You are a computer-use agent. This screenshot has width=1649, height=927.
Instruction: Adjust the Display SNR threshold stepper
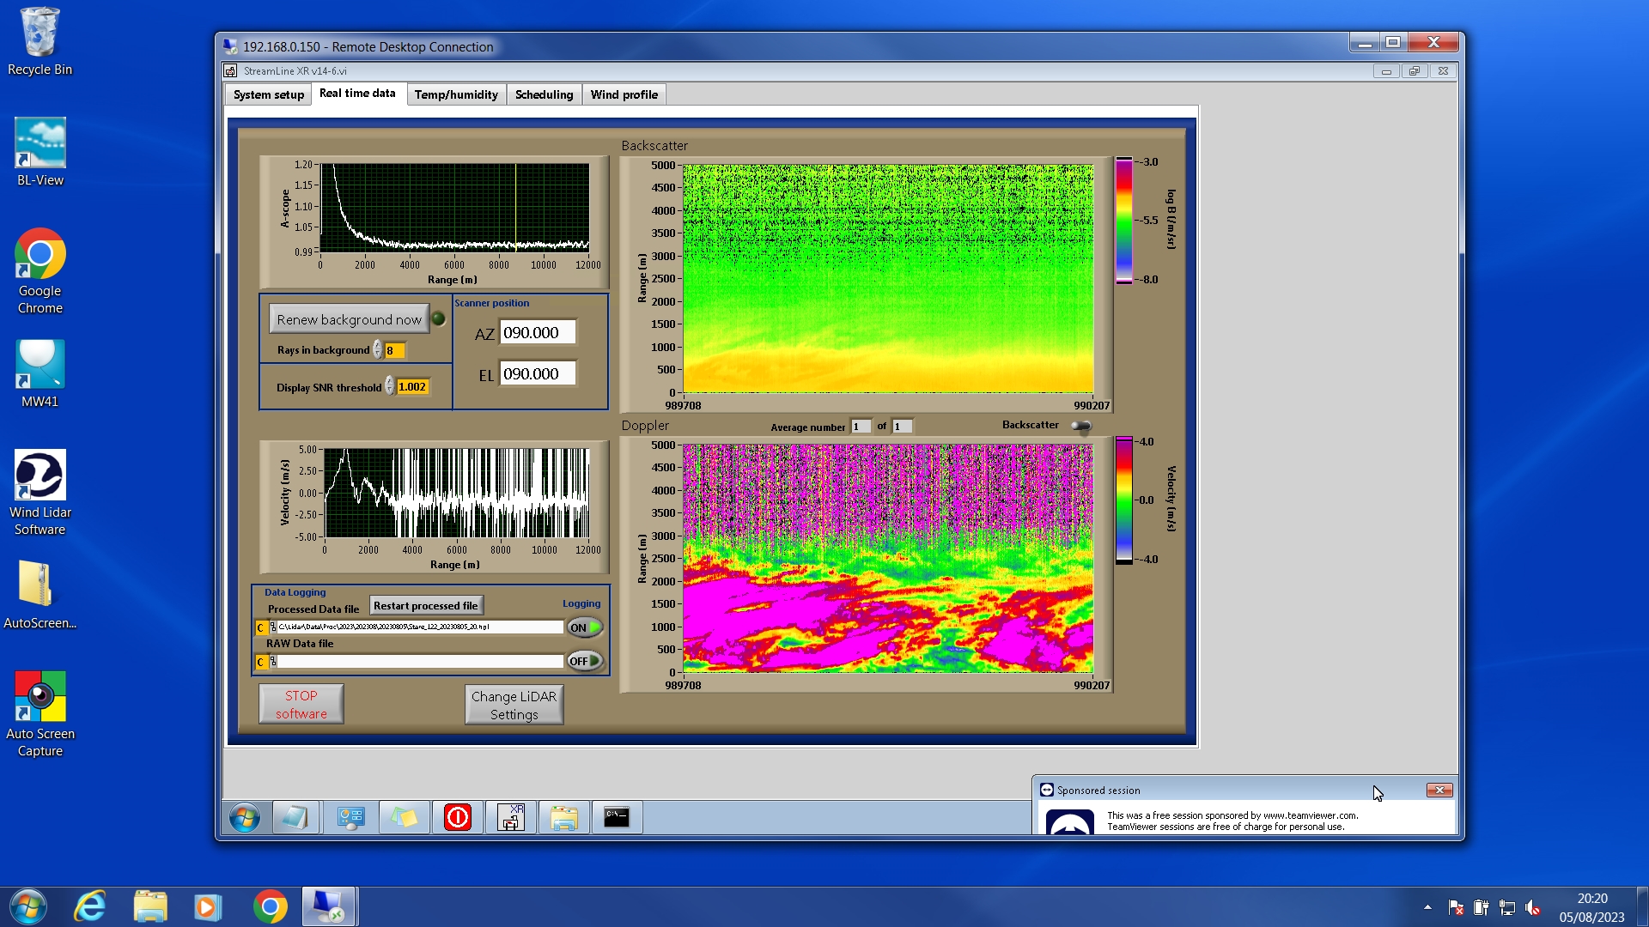click(x=389, y=386)
